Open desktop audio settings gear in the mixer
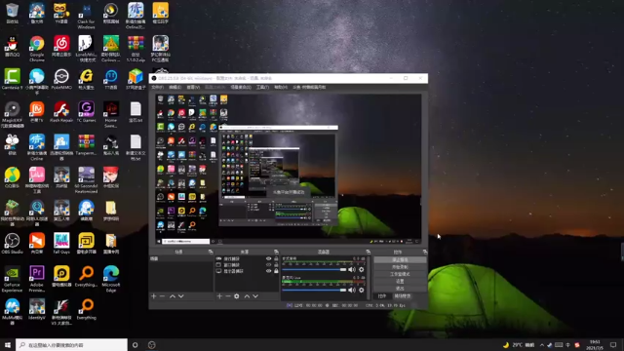The width and height of the screenshot is (624, 351). tap(362, 270)
